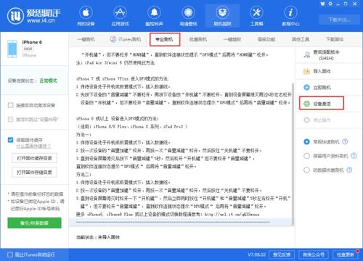Image resolution: width=363 pixels, height=261 pixels.
Task: Open 教程中心 tutorial info icon
Action: click(x=290, y=13)
